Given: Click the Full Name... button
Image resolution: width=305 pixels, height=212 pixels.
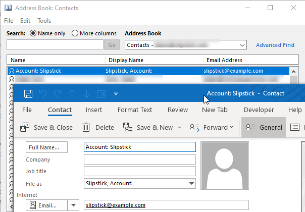Looking at the screenshot, I should tap(46, 147).
